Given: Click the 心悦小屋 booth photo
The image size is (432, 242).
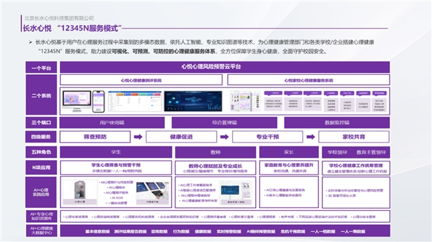Looking at the screenshot, I should coord(80,192).
